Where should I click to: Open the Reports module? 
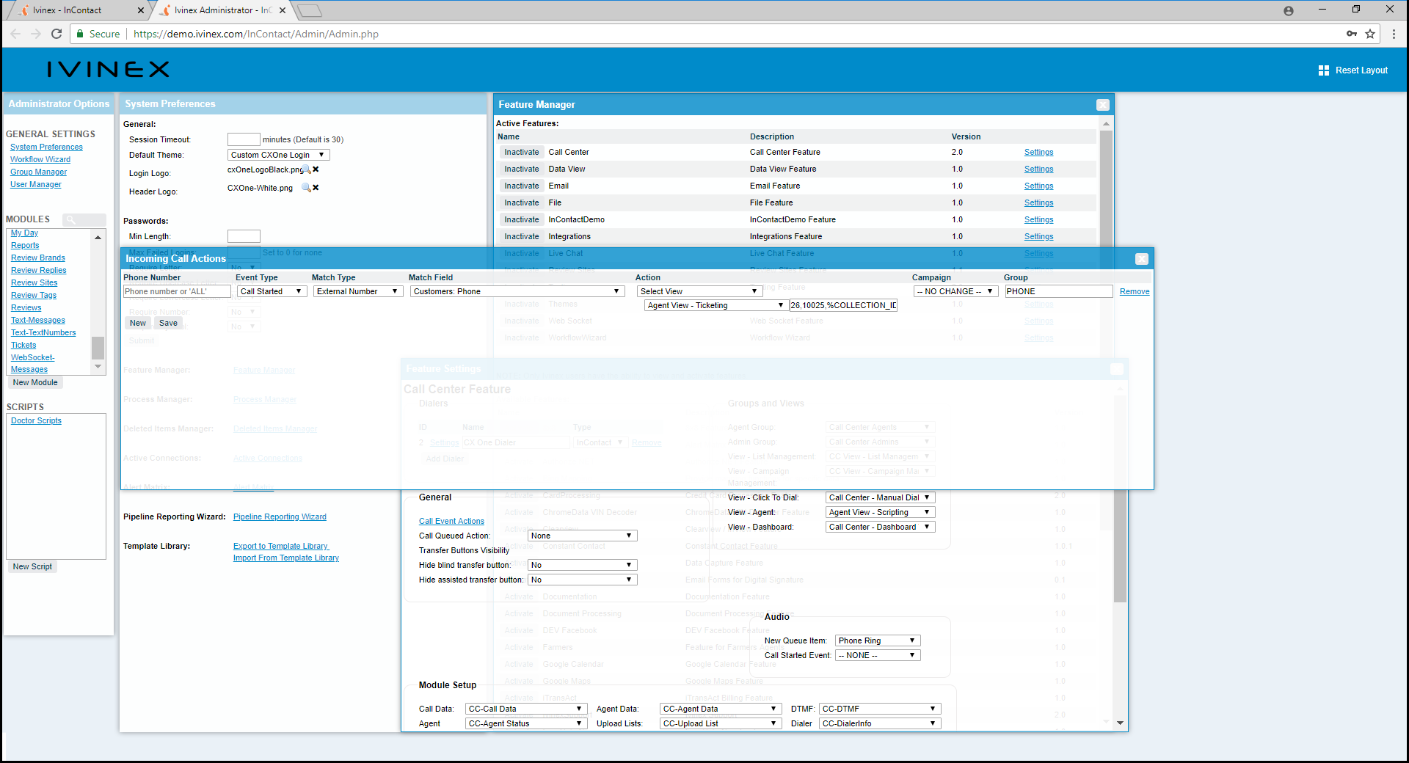[25, 246]
